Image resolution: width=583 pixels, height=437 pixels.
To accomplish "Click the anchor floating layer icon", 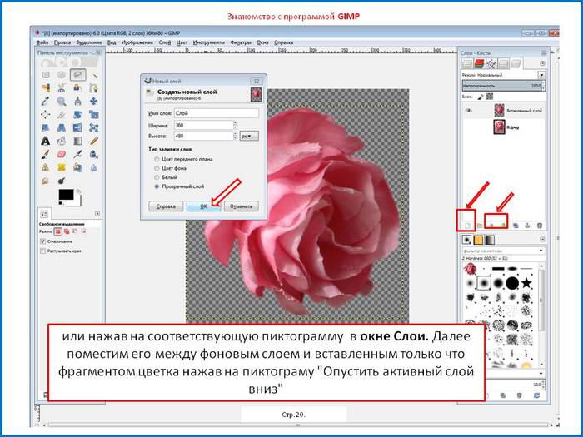I will click(x=527, y=226).
